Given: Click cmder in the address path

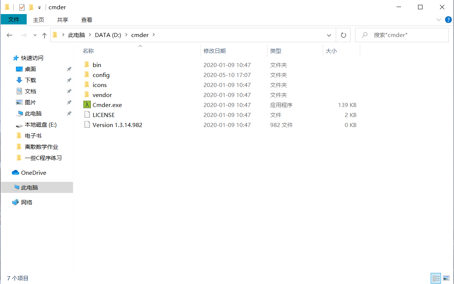Looking at the screenshot, I should 140,35.
